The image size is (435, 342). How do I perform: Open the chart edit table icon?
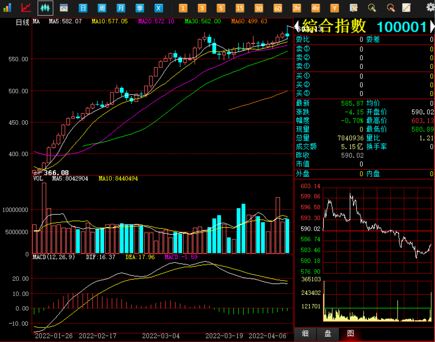pyautogui.click(x=354, y=8)
